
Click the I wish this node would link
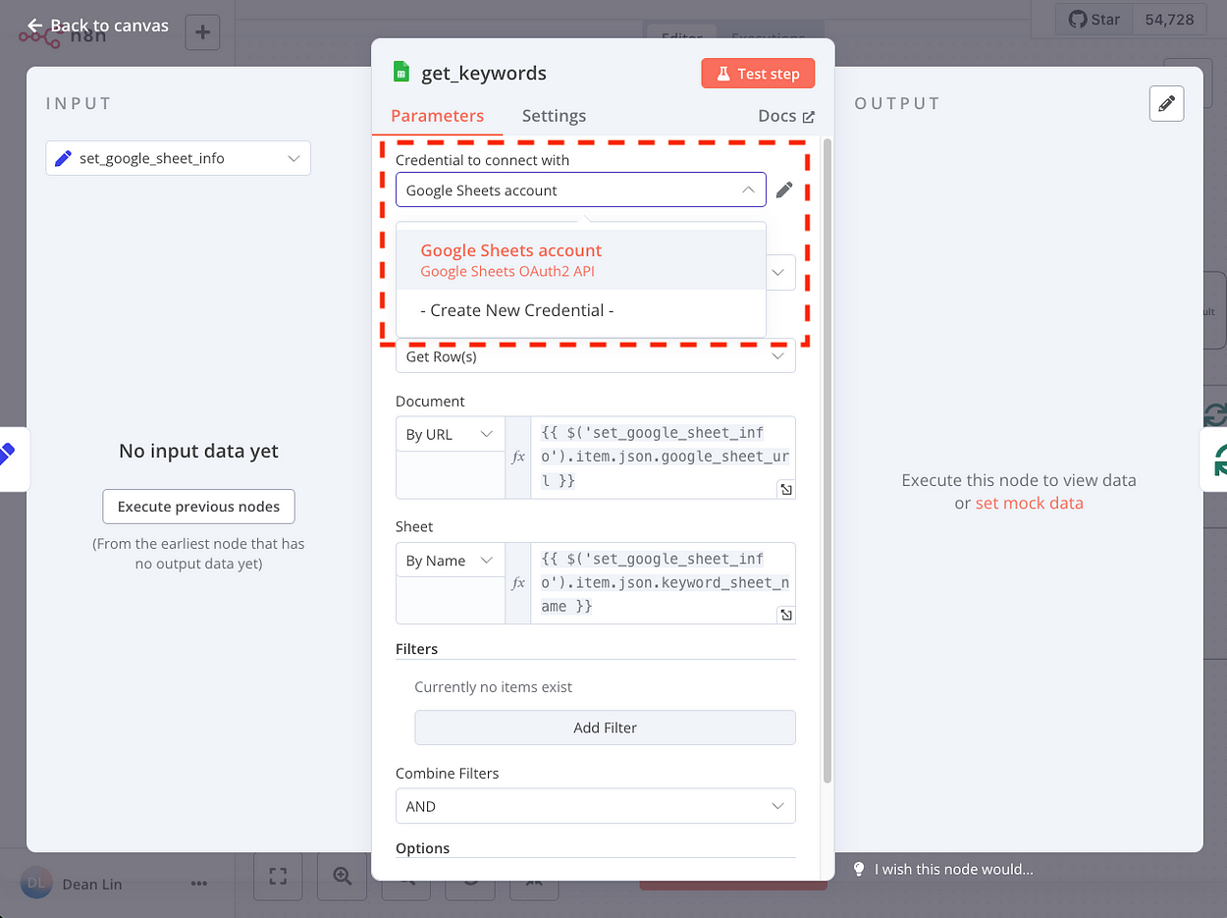pos(954,869)
